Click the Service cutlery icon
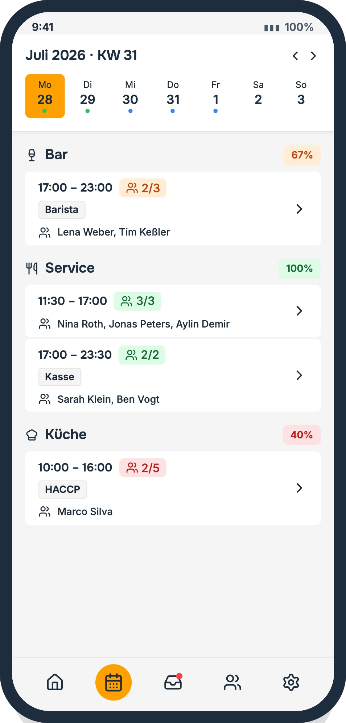Screen dimensions: 346x723 pos(32,268)
